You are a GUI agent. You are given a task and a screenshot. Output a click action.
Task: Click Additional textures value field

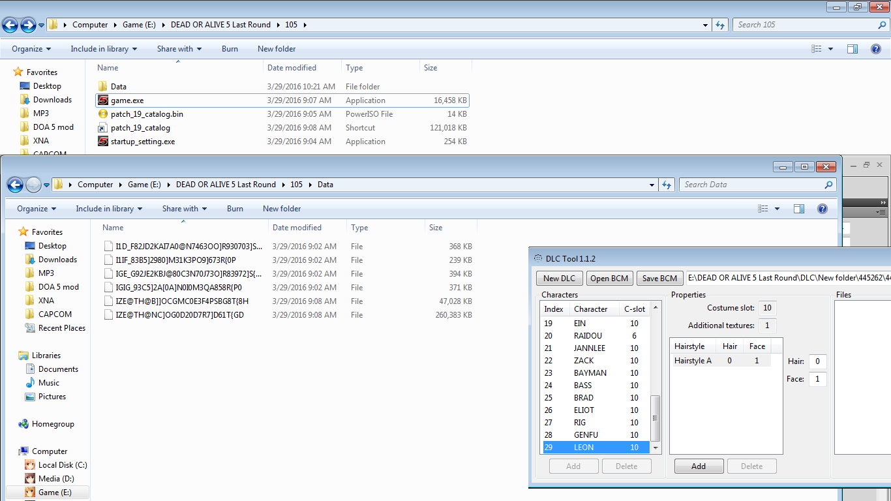coord(767,326)
